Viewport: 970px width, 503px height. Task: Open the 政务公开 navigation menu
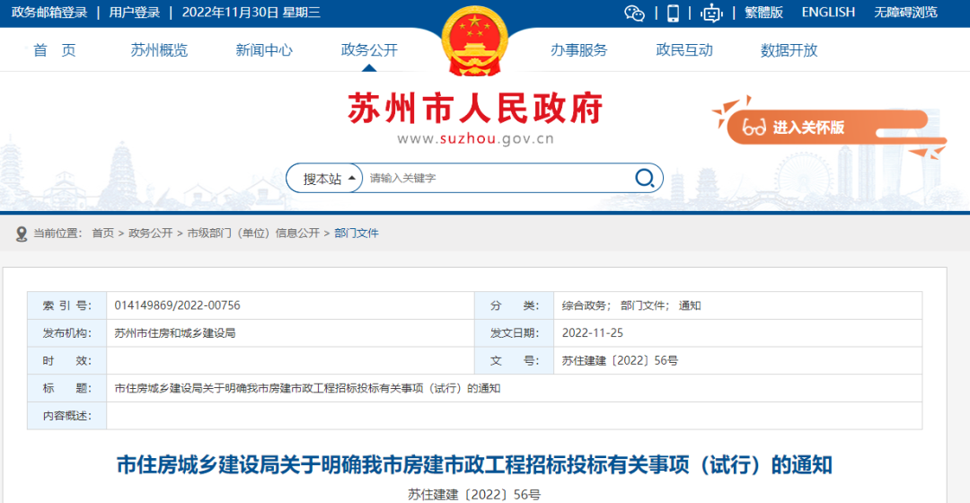click(369, 50)
